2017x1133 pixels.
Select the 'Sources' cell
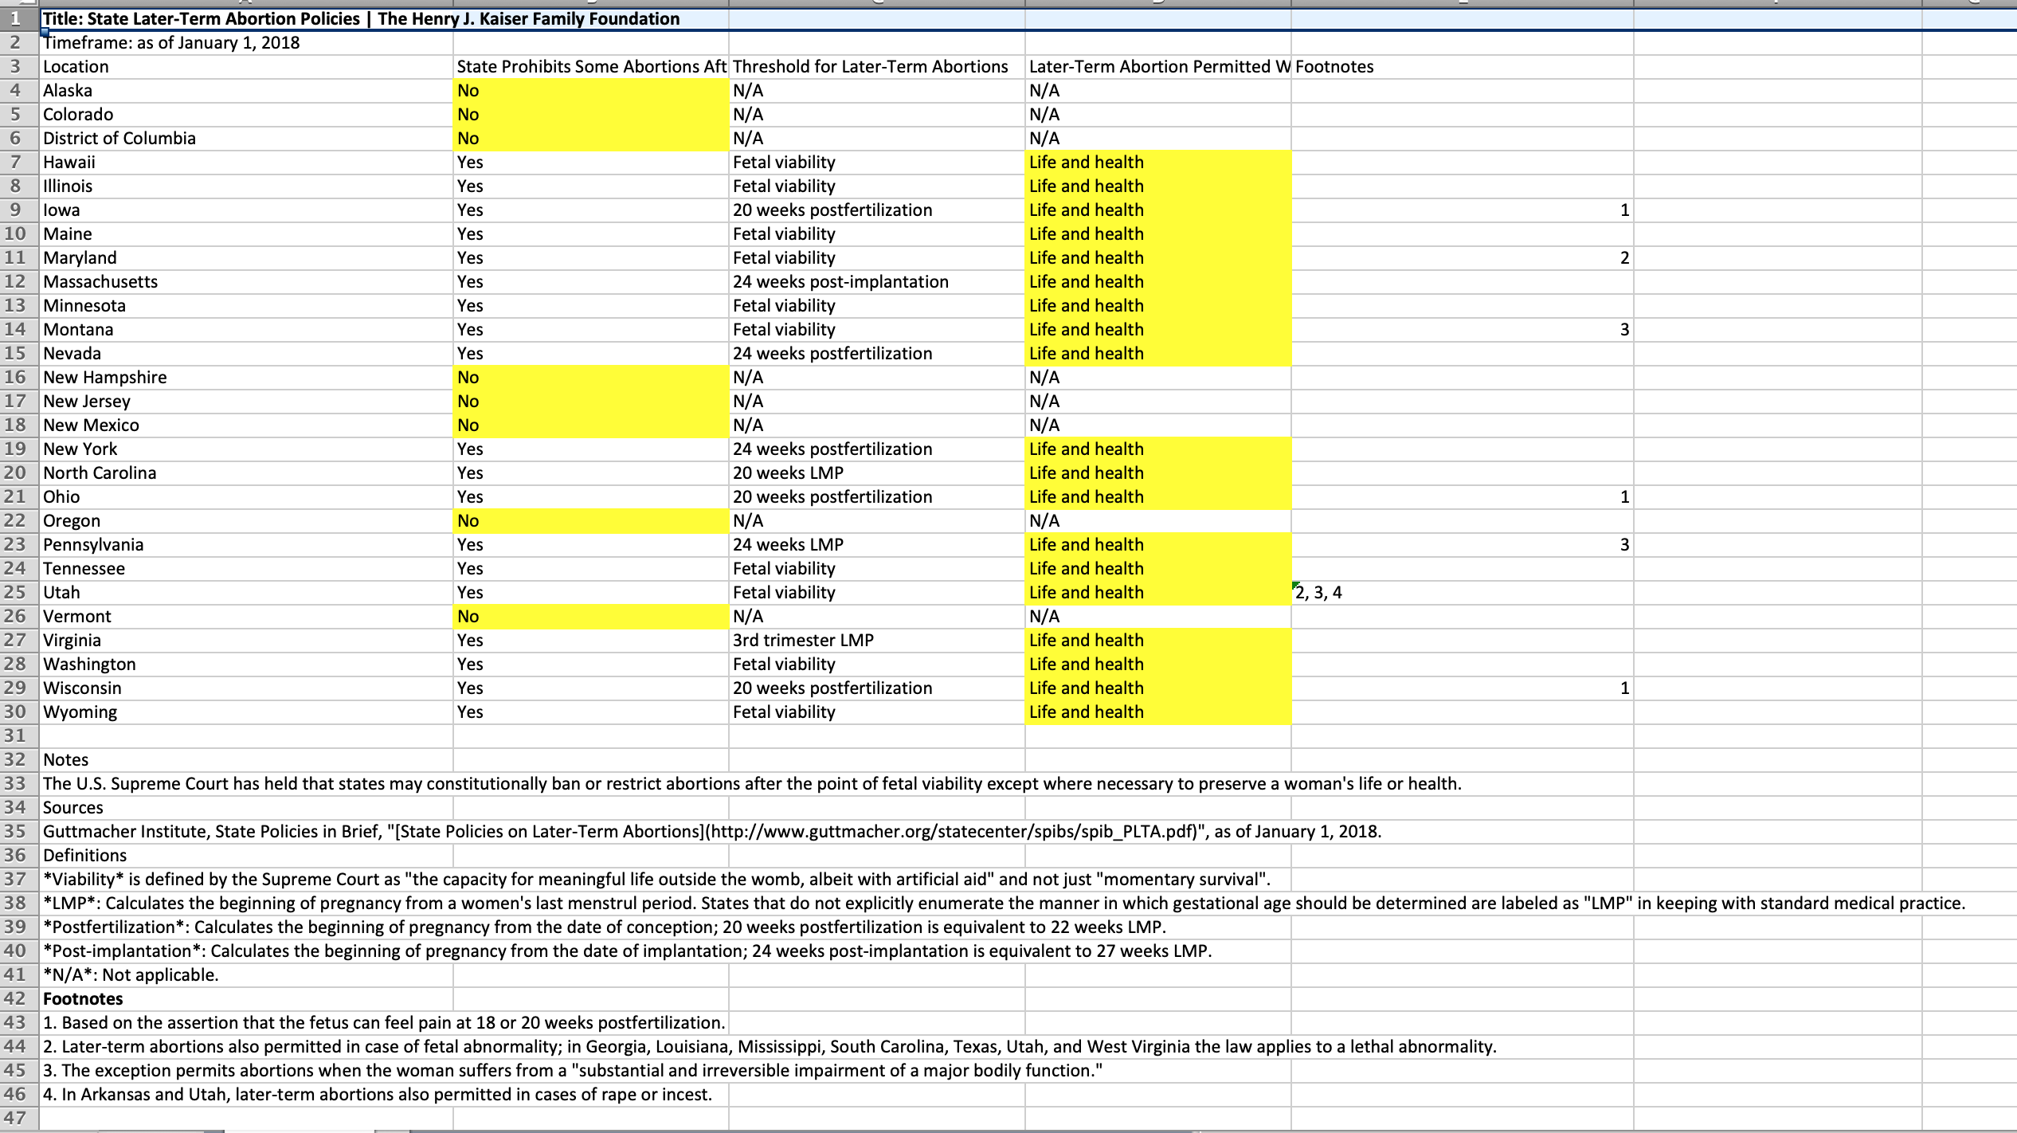(x=245, y=808)
